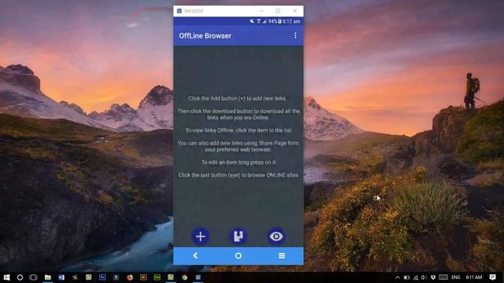
Task: Open the Action Center notifications
Action: [x=493, y=277]
